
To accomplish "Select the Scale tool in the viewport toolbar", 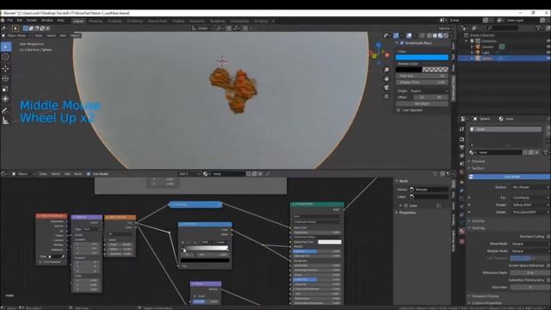I will tap(6, 89).
